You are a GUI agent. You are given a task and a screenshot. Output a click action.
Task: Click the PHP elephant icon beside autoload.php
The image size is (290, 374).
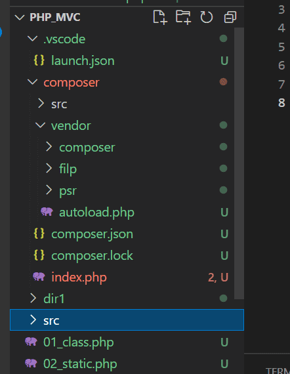click(47, 212)
